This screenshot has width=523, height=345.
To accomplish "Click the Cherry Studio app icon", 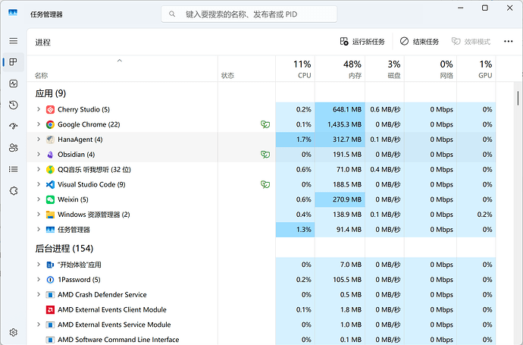I will [50, 109].
